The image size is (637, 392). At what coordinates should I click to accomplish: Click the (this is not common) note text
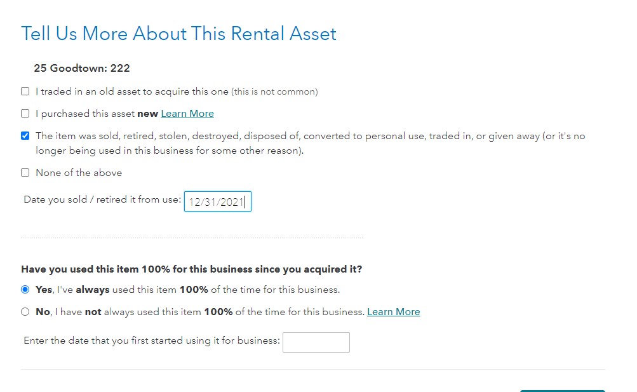[274, 91]
